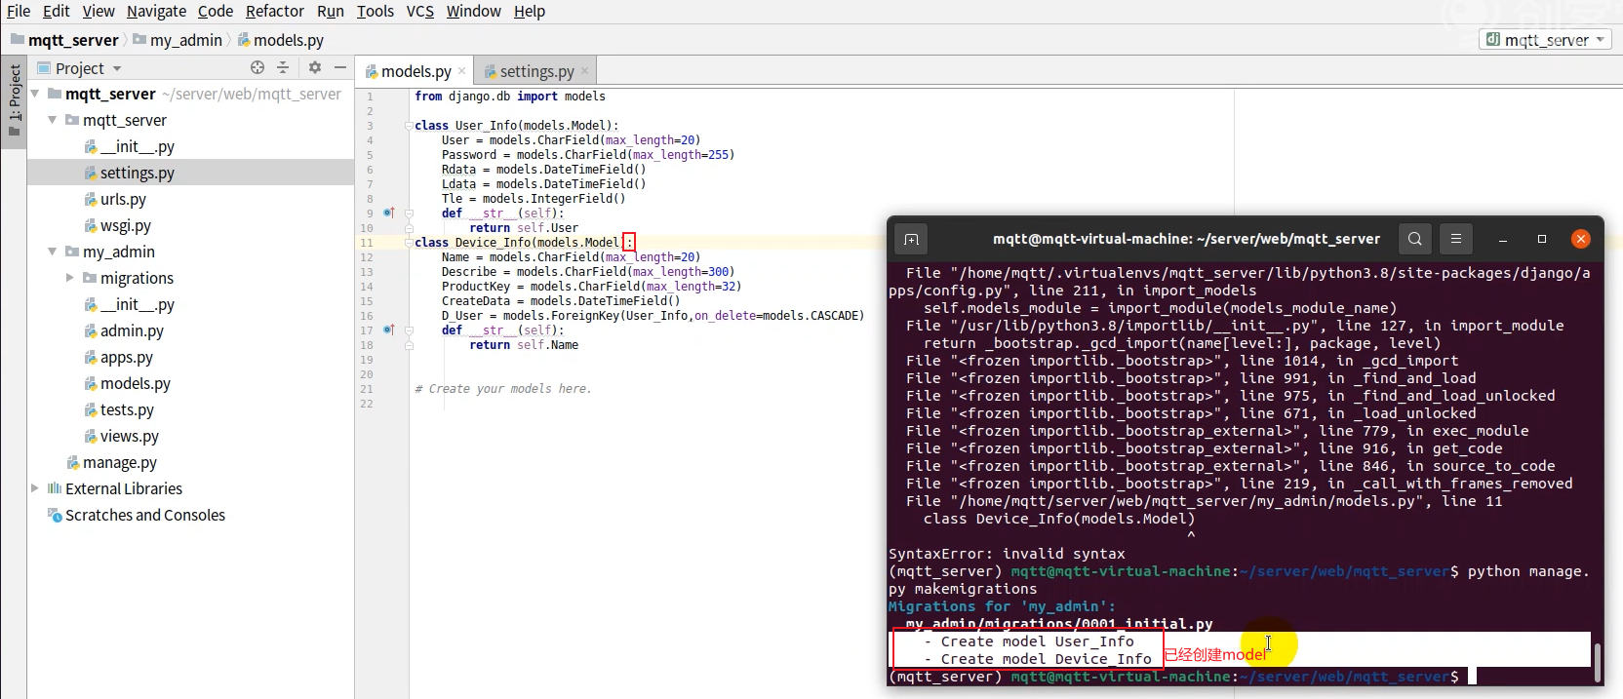Collapse the mqtt_server subfolder
Screen dimensions: 1623x699
click(x=53, y=120)
